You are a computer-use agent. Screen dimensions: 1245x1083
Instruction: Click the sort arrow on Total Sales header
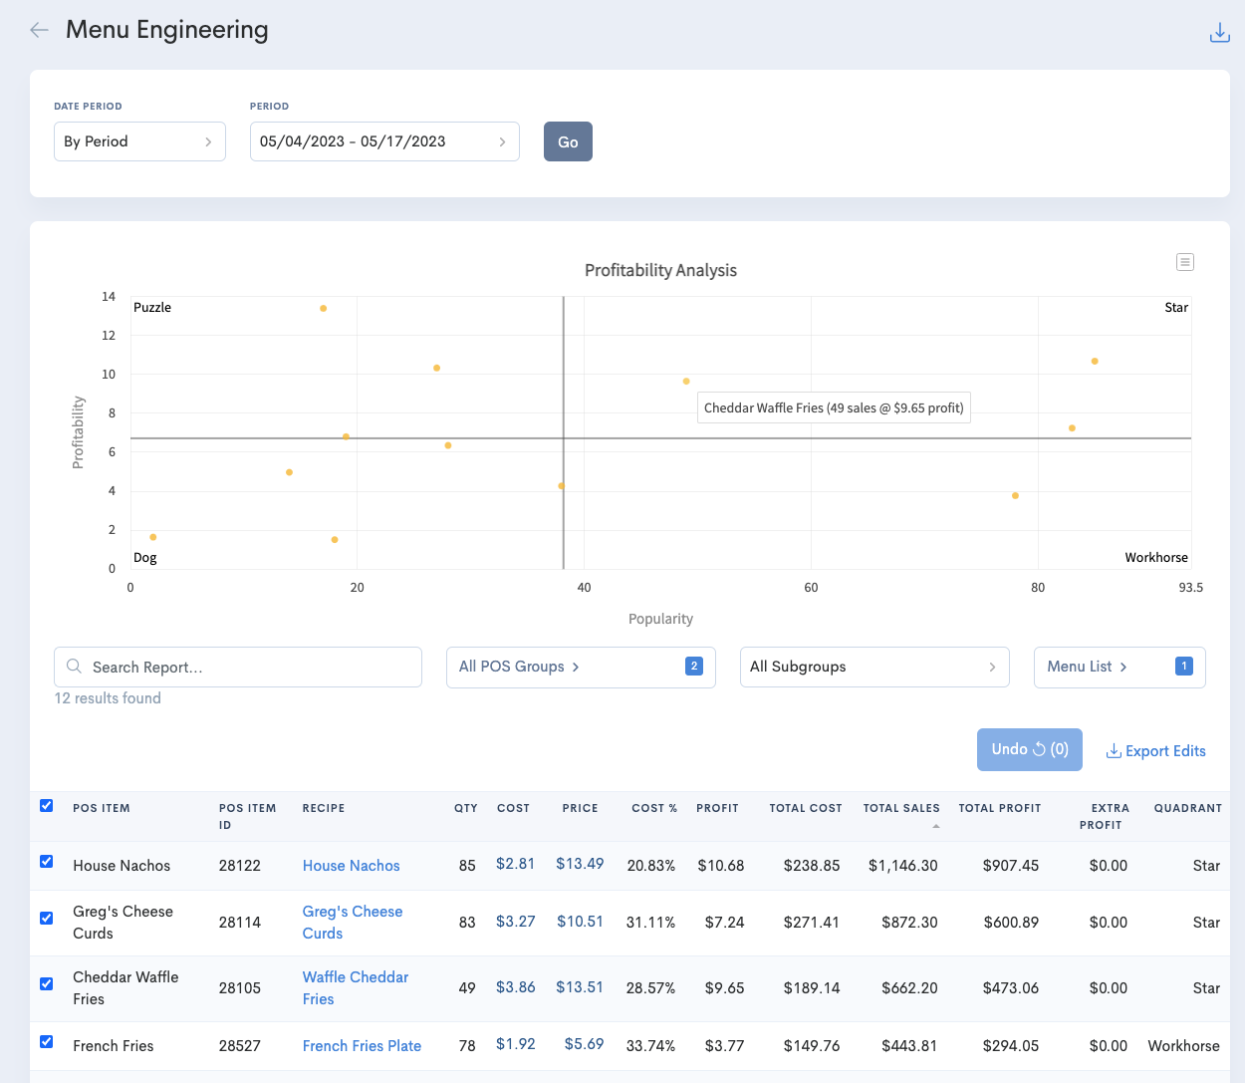click(935, 825)
